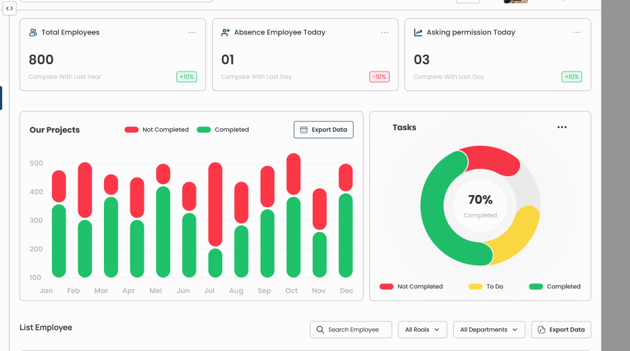This screenshot has height=351, width=630.
Task: Click the Asking permission chart icon
Action: [418, 32]
